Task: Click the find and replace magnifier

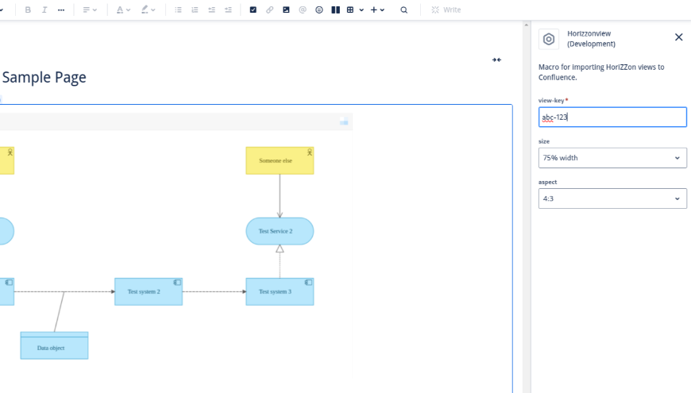Action: tap(403, 10)
